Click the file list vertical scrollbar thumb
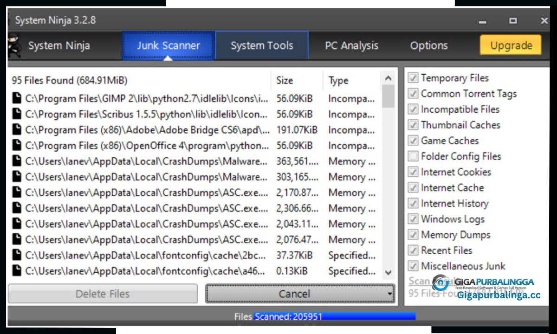Image resolution: width=557 pixels, height=334 pixels. tap(389, 96)
